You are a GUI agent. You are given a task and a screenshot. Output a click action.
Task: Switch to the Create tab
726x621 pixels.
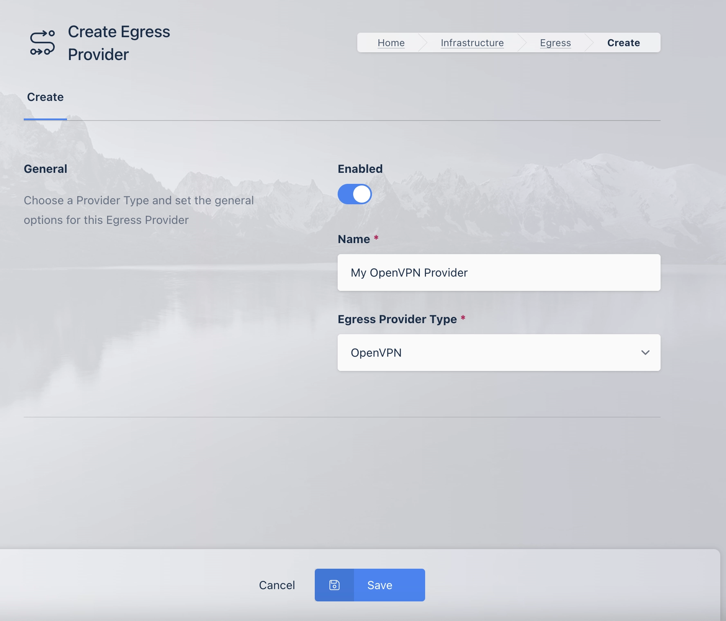tap(45, 97)
